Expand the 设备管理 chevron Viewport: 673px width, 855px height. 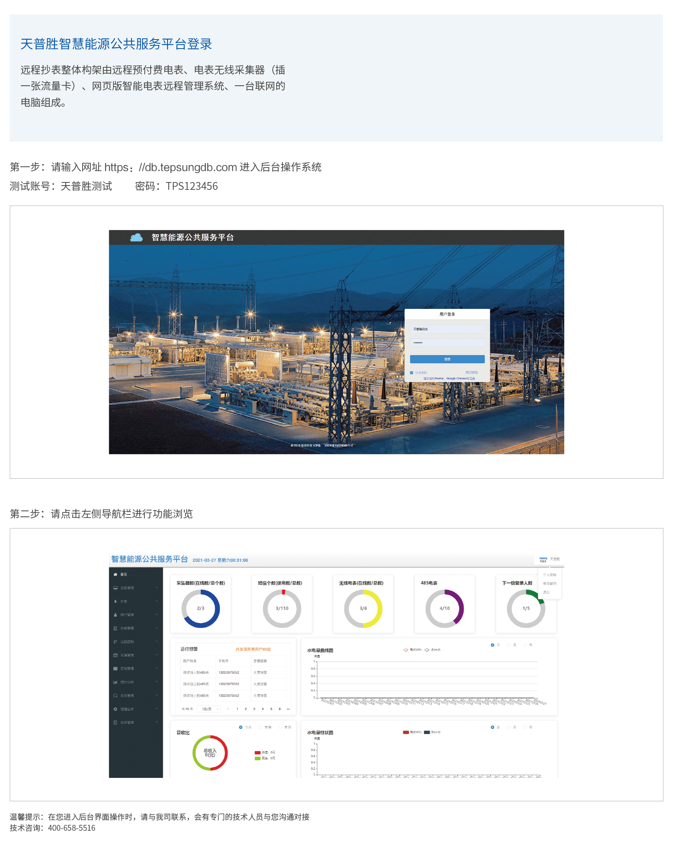point(157,587)
